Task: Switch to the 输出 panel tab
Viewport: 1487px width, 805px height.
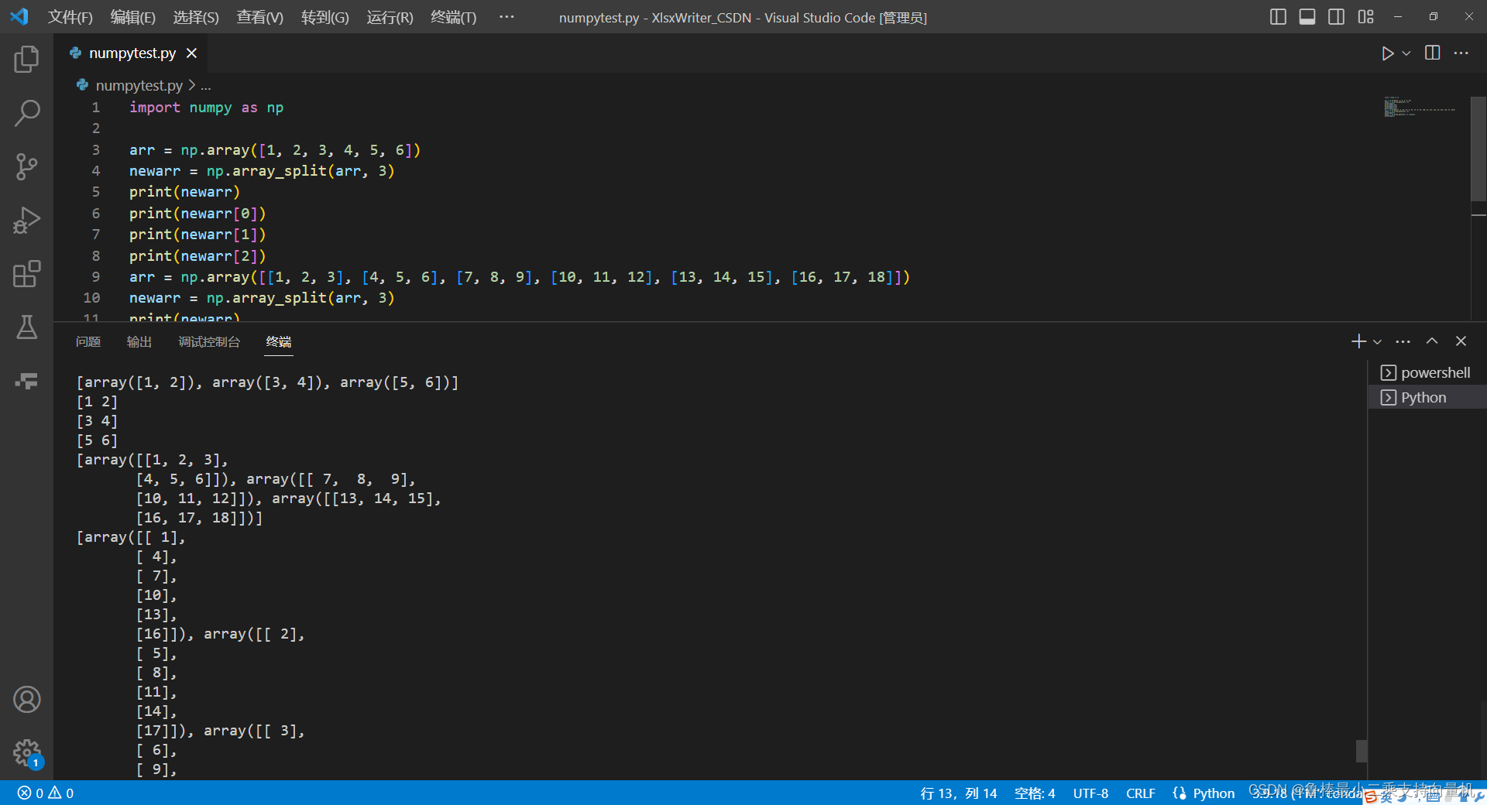Action: click(x=139, y=341)
